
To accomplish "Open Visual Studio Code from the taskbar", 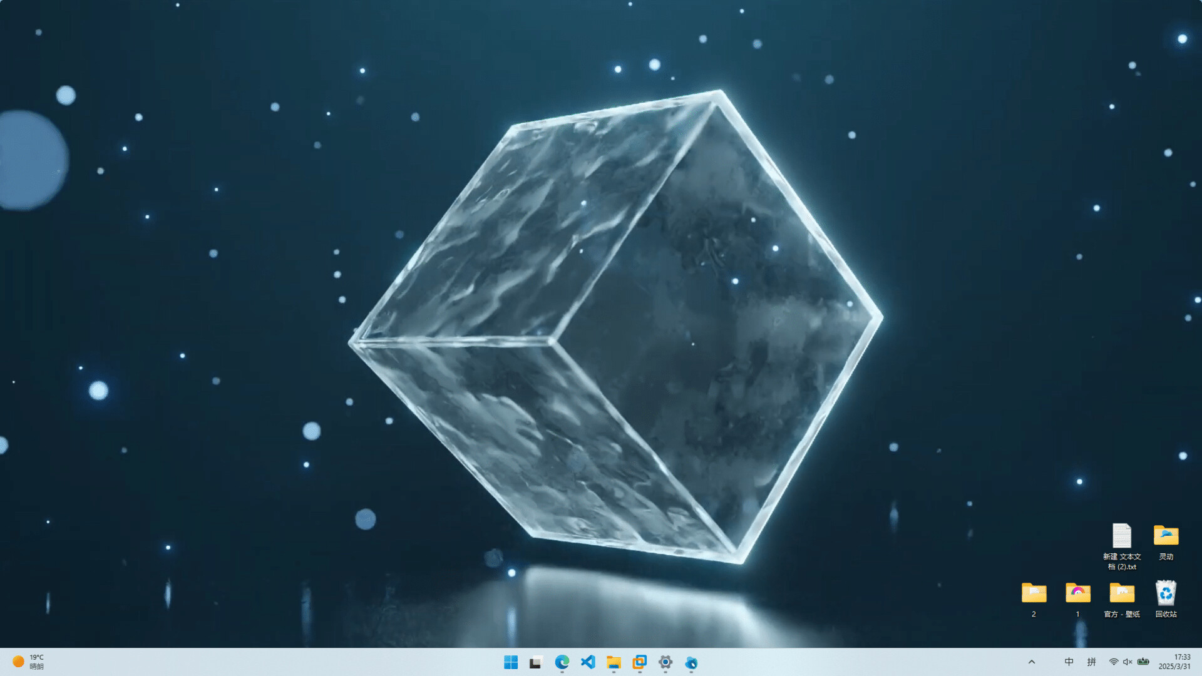I will [588, 662].
